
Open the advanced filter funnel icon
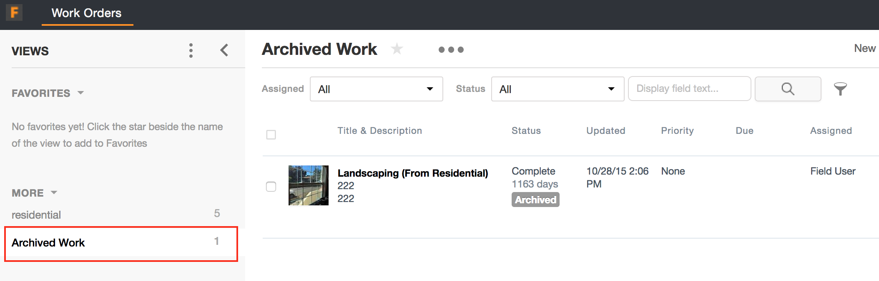coord(840,89)
